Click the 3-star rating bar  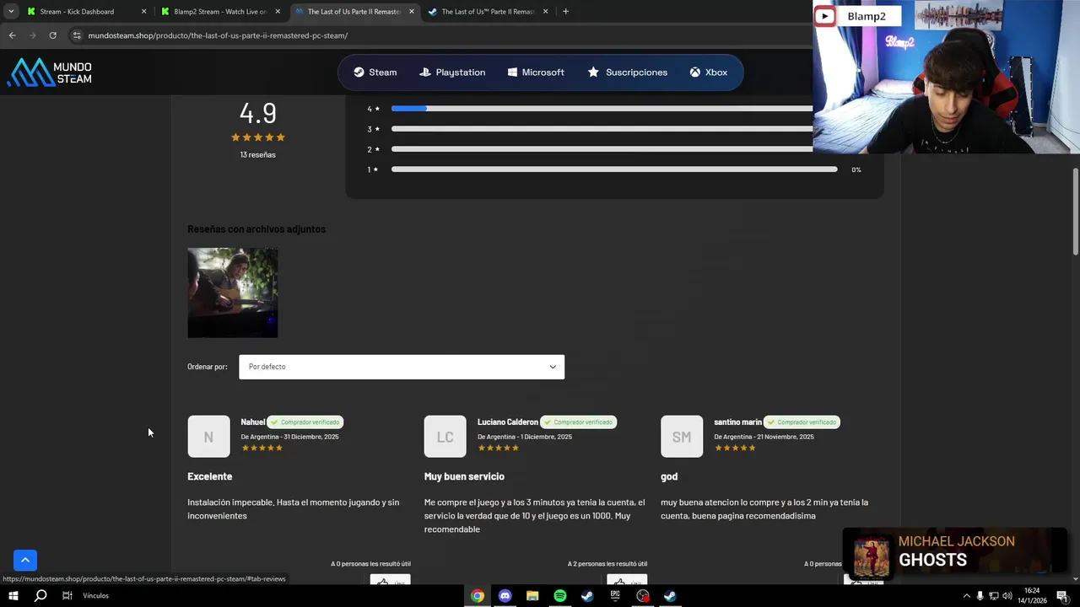pyautogui.click(x=602, y=129)
